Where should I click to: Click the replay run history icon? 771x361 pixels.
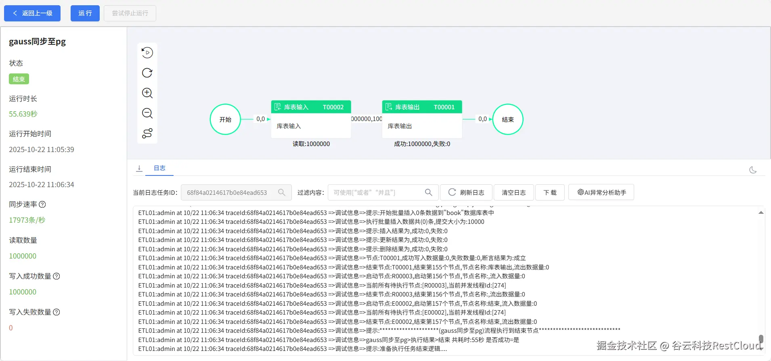coord(147,53)
